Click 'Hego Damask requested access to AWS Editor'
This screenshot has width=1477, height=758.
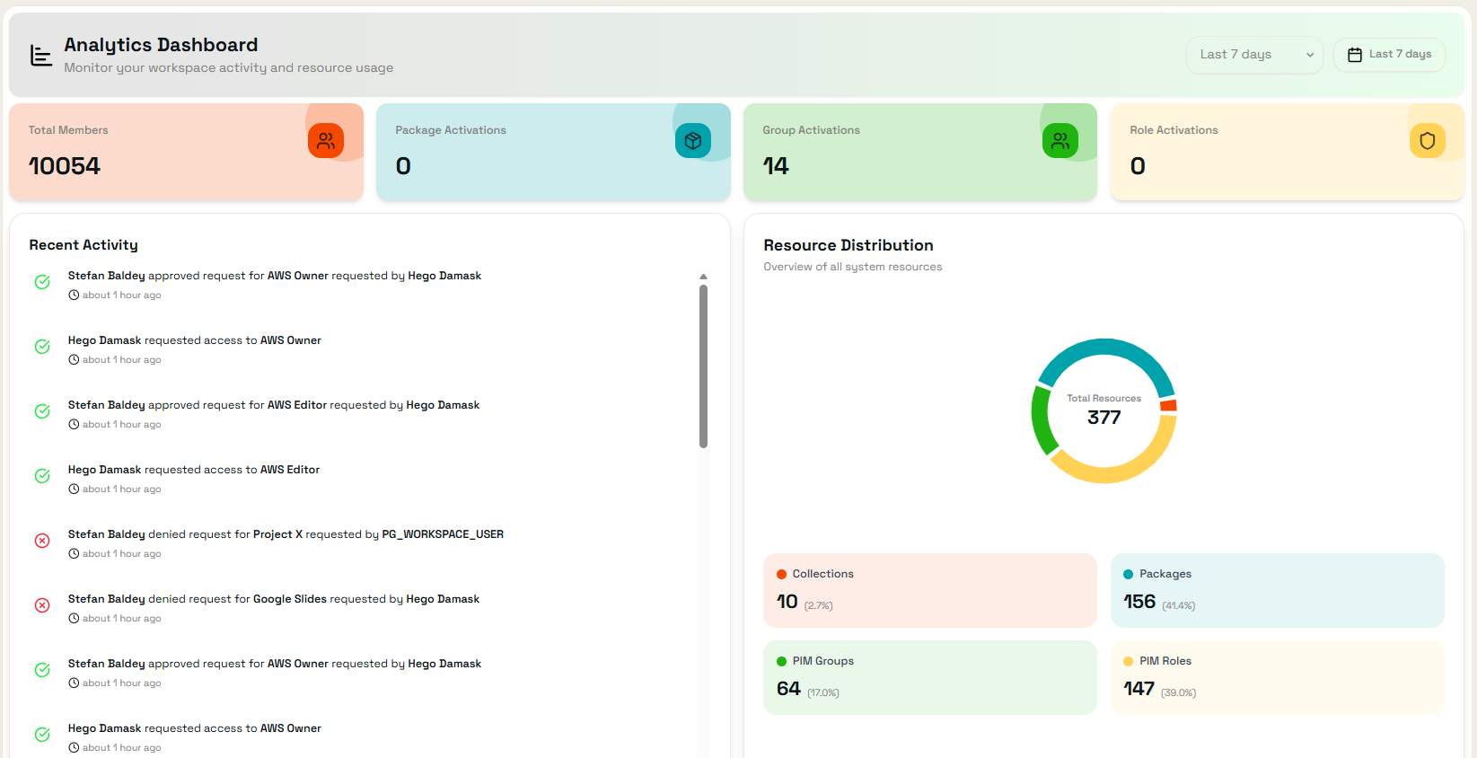(x=194, y=470)
